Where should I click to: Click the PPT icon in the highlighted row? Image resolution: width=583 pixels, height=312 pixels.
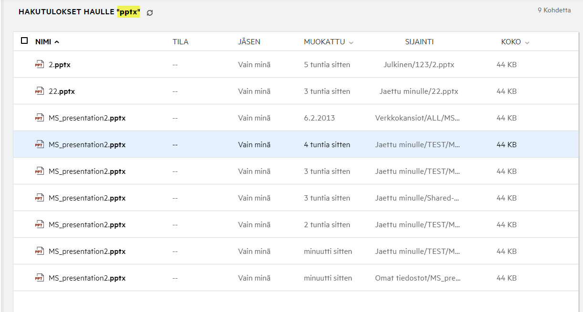click(40, 145)
